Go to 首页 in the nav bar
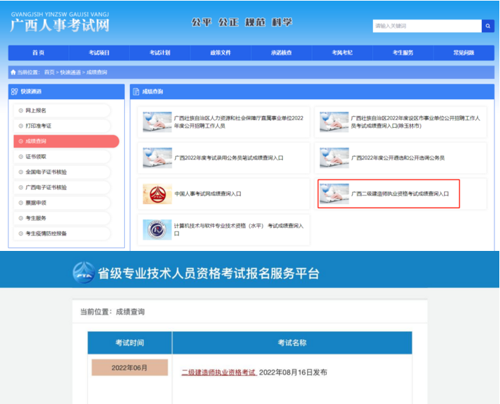Screen dimensions: 500x404 (x=38, y=53)
